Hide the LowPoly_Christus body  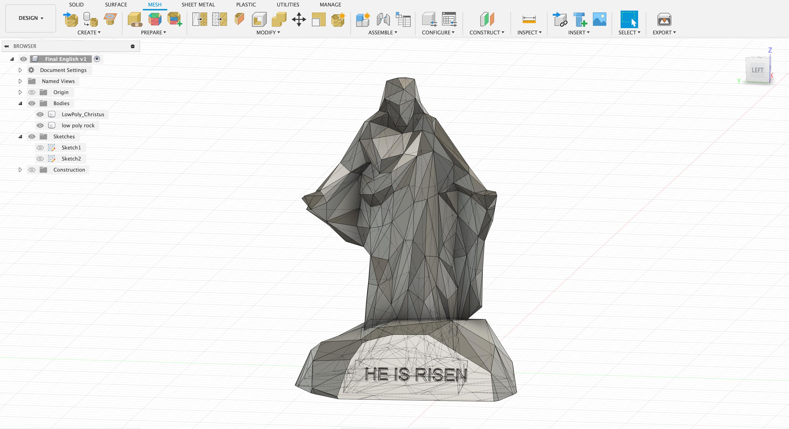[x=40, y=114]
